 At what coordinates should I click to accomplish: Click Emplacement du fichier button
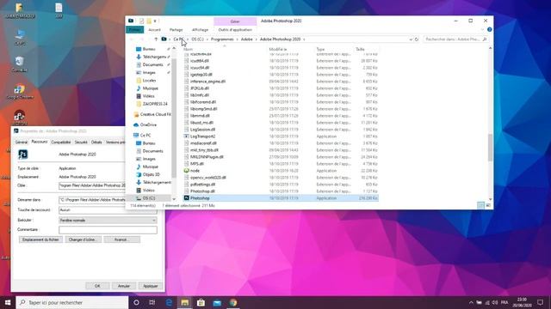coord(40,239)
